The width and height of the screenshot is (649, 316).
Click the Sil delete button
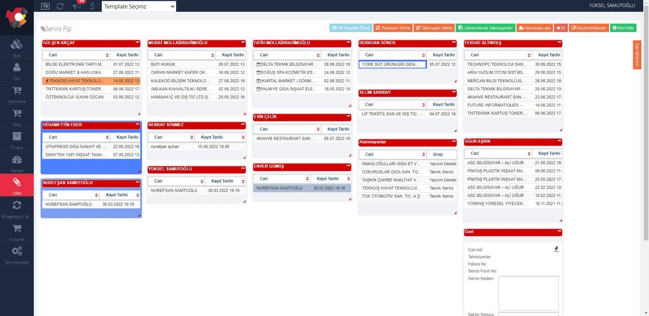coord(561,28)
